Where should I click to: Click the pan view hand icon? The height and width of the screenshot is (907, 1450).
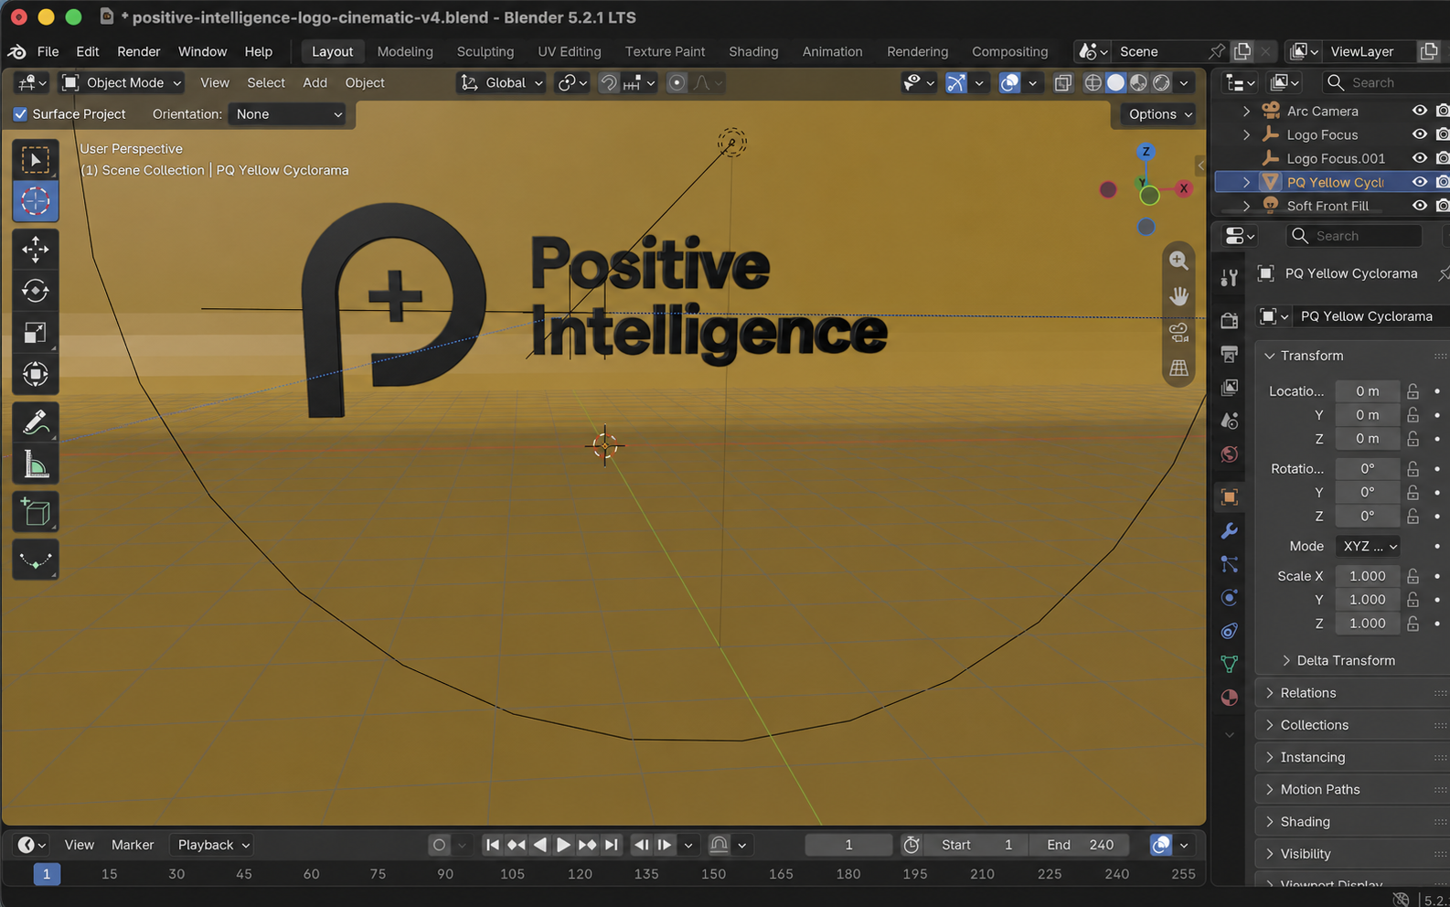(1178, 296)
